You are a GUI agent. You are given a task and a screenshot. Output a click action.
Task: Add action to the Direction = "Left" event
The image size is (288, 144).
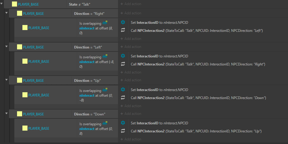(131, 47)
